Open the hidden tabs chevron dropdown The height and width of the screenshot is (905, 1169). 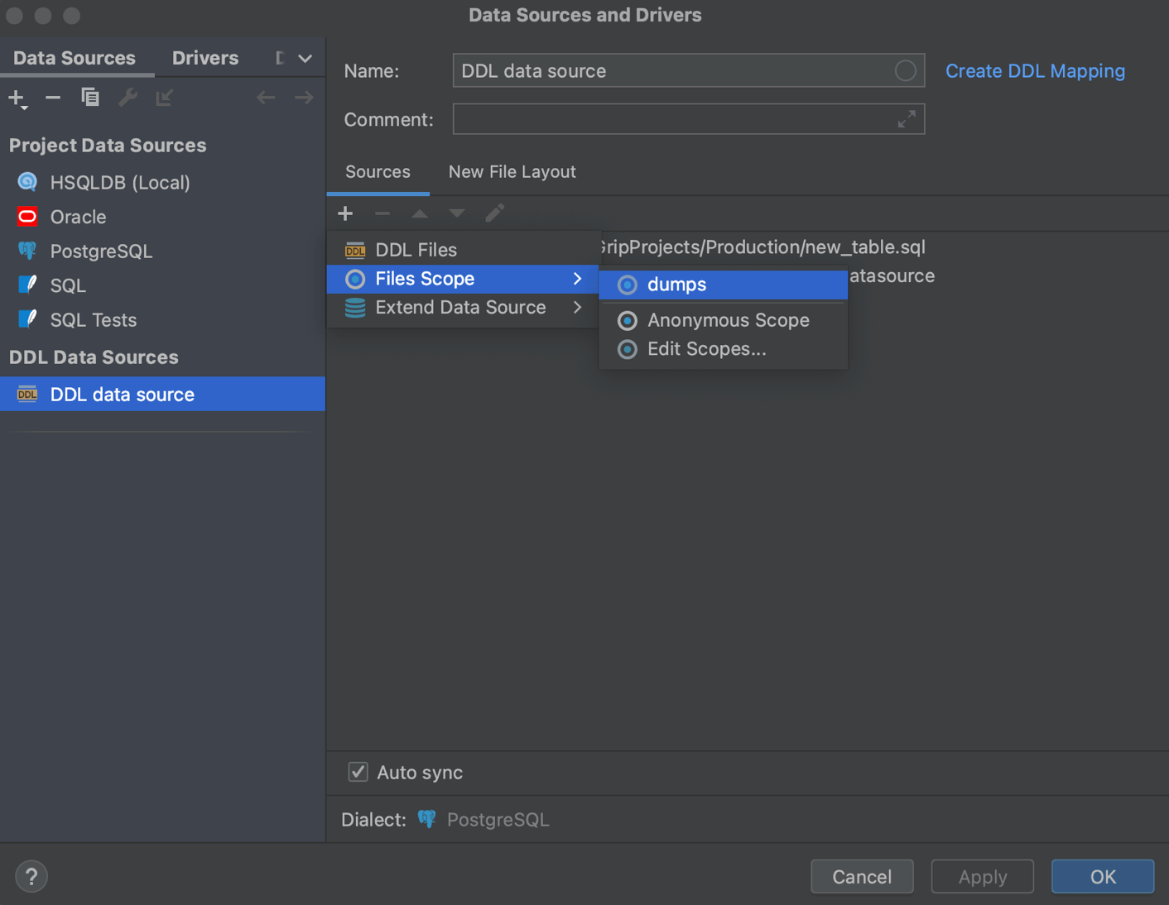(304, 58)
